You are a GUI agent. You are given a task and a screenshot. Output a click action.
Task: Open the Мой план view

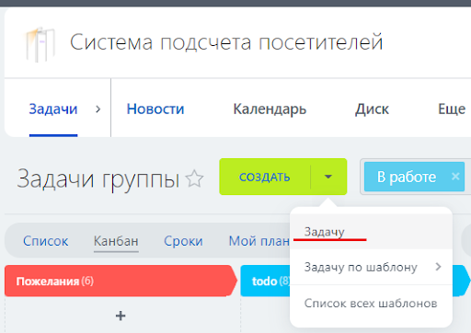coord(259,241)
